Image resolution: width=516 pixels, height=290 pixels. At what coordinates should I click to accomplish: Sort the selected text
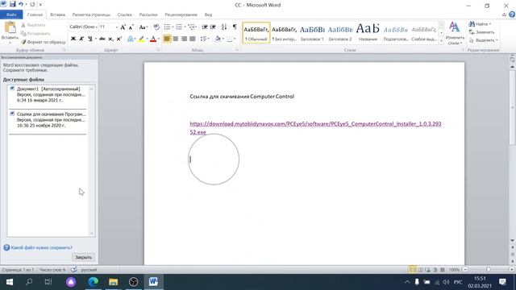224,27
